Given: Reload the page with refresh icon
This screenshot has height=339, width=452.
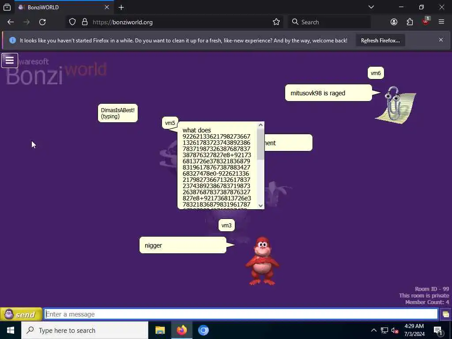Looking at the screenshot, I should [x=42, y=22].
